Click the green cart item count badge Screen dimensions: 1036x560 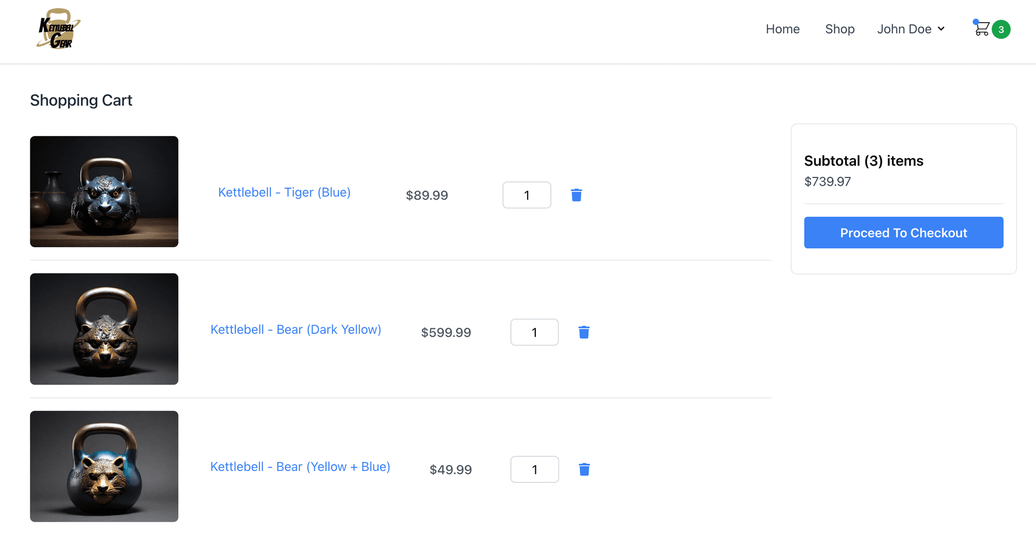pos(1001,29)
